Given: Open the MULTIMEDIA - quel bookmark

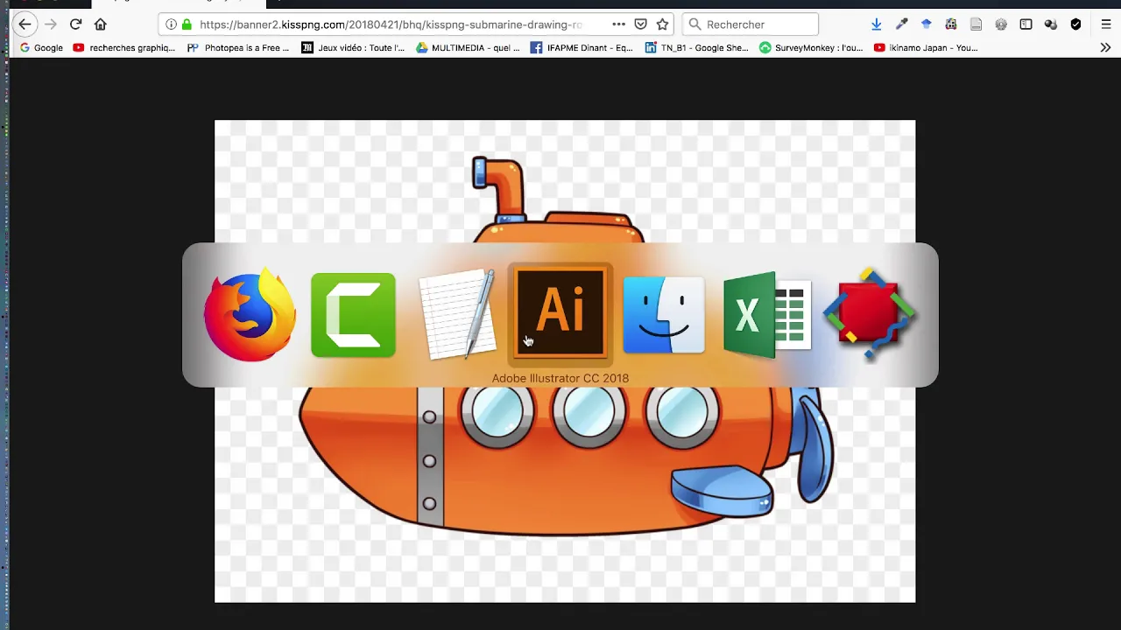Looking at the screenshot, I should pos(468,47).
